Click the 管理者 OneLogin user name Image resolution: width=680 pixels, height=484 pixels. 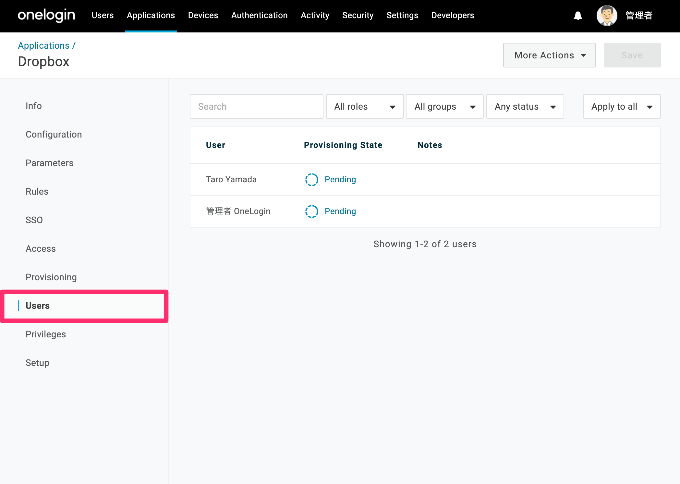238,211
